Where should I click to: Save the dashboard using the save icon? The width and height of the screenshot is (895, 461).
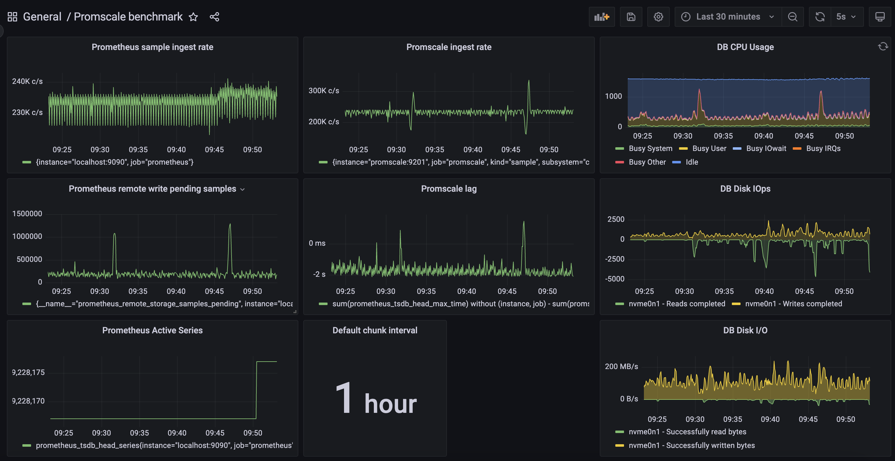tap(631, 16)
